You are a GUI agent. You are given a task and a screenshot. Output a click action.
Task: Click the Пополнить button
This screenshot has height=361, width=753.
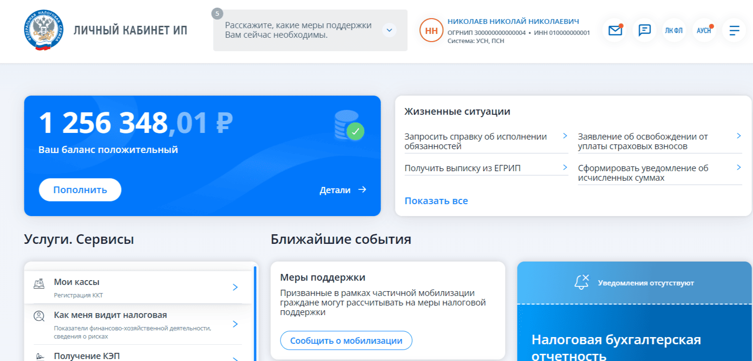[80, 190]
